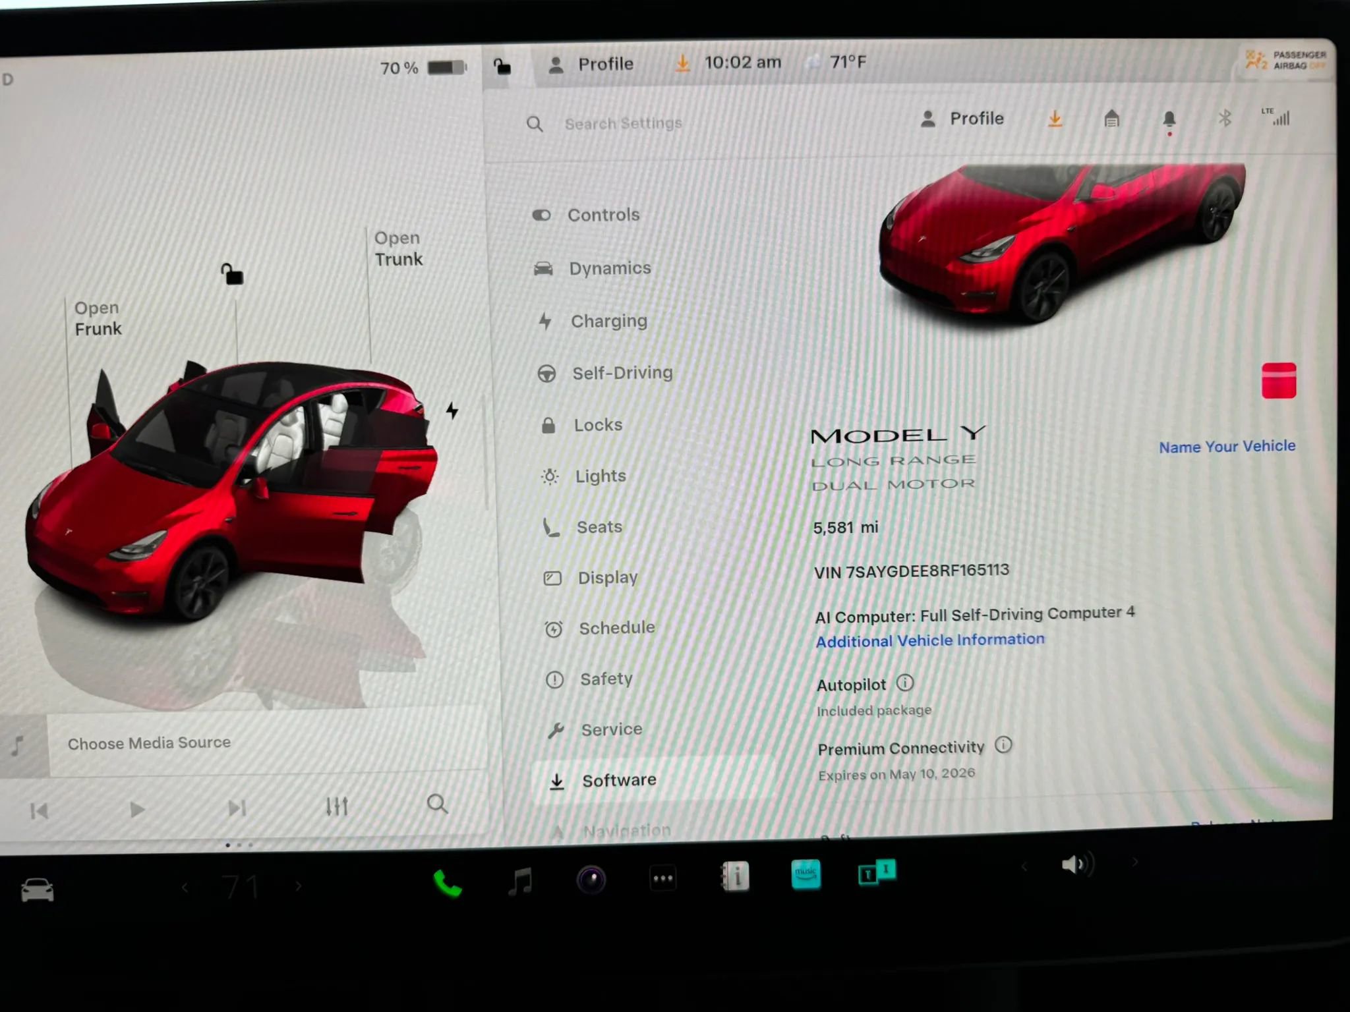The width and height of the screenshot is (1350, 1012).
Task: Open the dashcam camera app
Action: (x=591, y=880)
